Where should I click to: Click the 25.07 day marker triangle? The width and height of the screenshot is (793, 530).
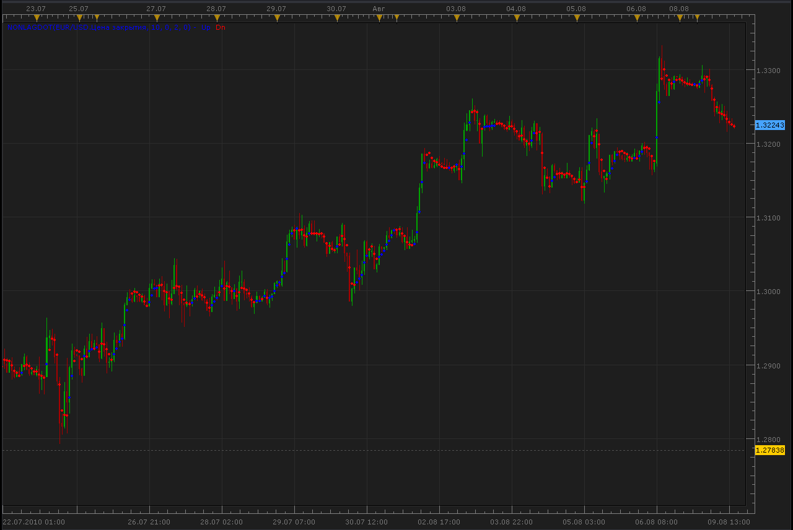(79, 18)
